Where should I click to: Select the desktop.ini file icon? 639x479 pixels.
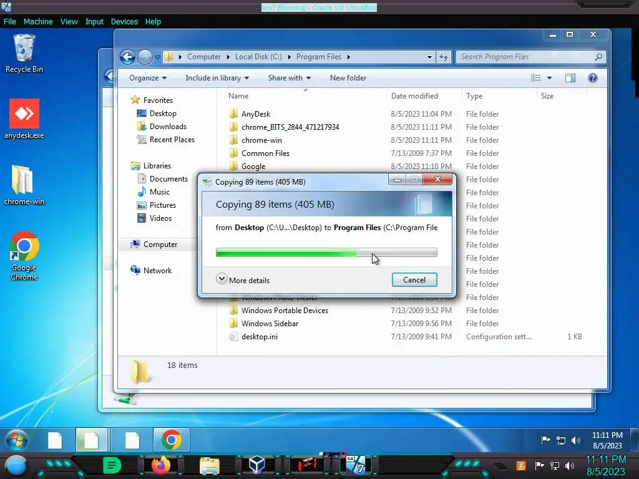tap(233, 337)
